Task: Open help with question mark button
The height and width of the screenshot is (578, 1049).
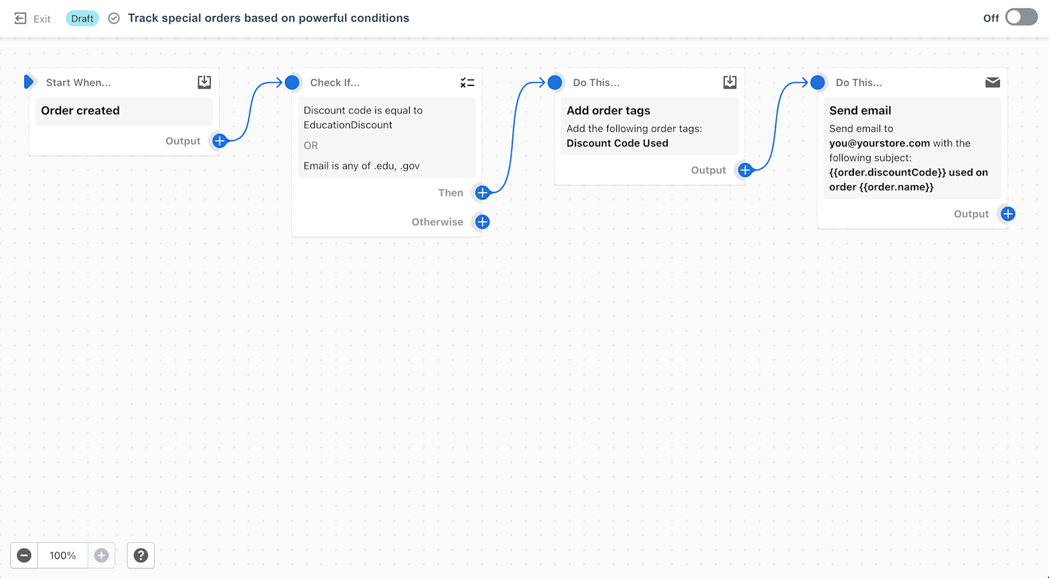Action: [141, 556]
